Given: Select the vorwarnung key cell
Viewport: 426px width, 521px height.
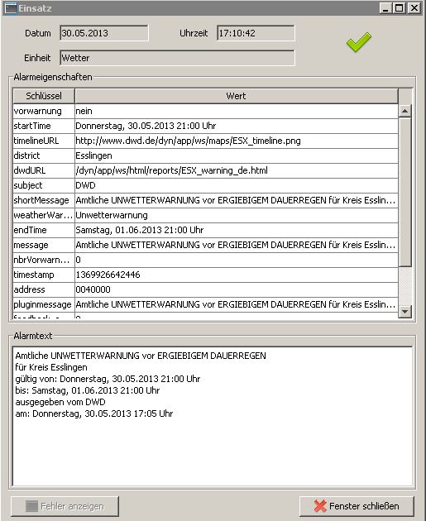Looking at the screenshot, I should [44, 111].
